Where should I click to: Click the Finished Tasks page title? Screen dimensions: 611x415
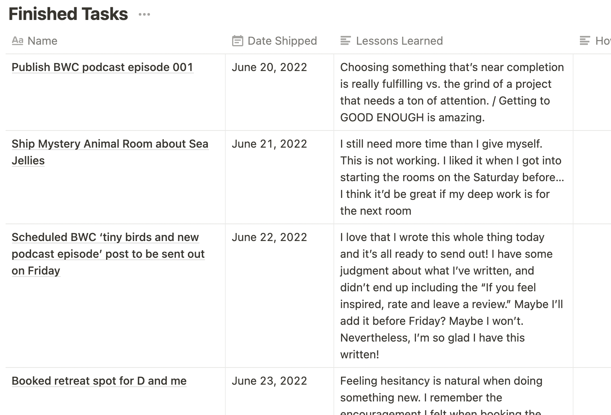(68, 14)
